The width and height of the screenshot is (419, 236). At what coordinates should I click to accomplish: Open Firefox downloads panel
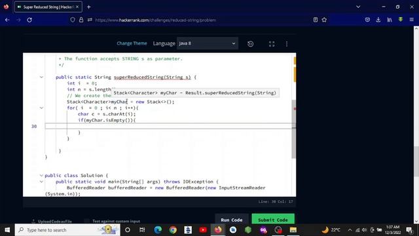click(378, 20)
